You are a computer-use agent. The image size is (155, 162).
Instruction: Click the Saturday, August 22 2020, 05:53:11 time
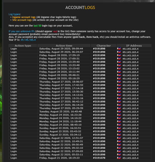coord(61,155)
